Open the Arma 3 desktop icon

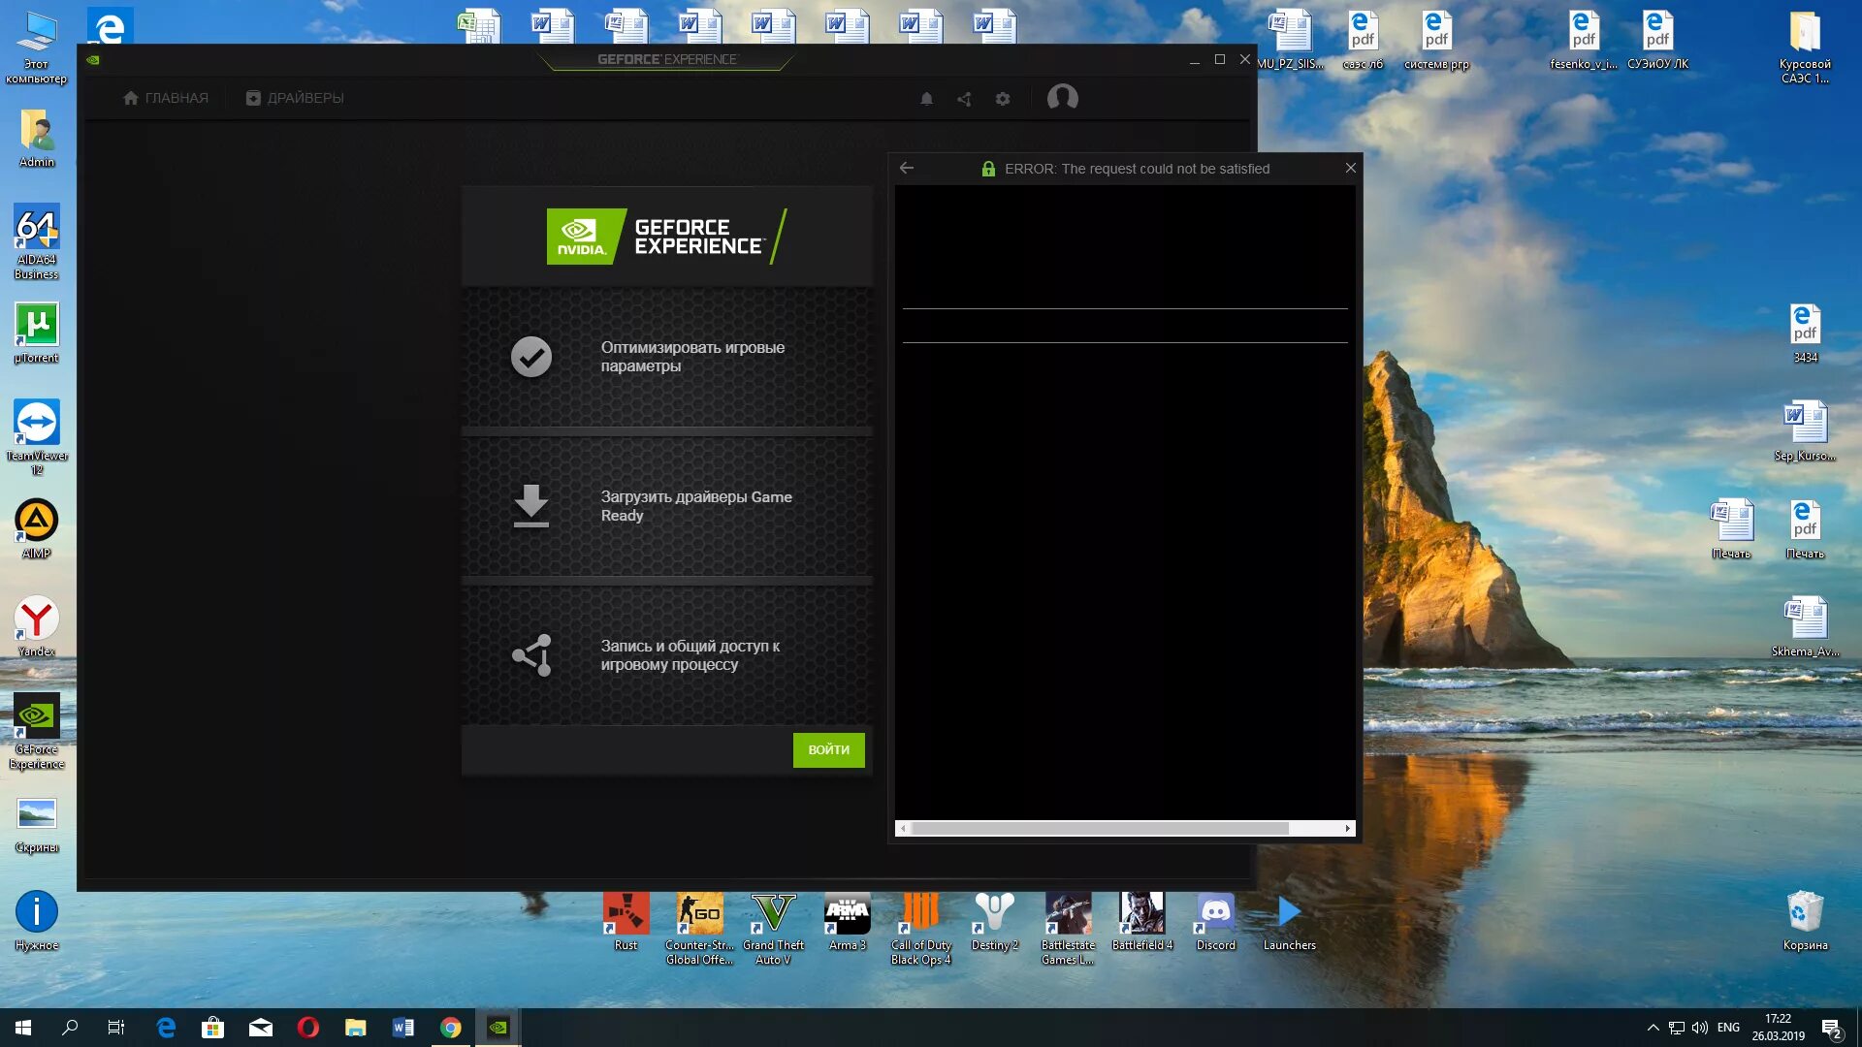pyautogui.click(x=847, y=923)
